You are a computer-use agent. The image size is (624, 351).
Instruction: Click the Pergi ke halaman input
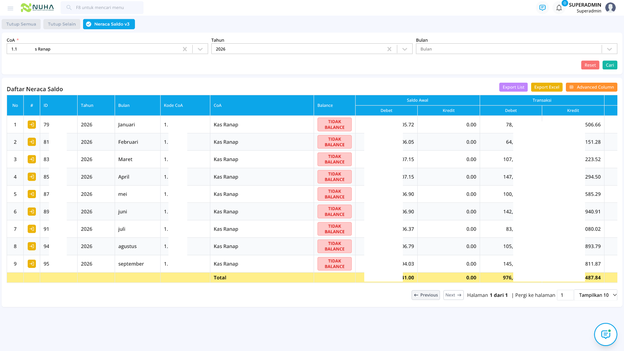tap(565, 295)
